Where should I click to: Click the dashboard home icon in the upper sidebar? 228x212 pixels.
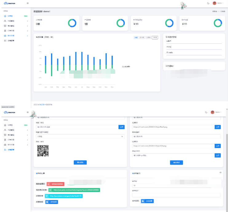point(5,16)
